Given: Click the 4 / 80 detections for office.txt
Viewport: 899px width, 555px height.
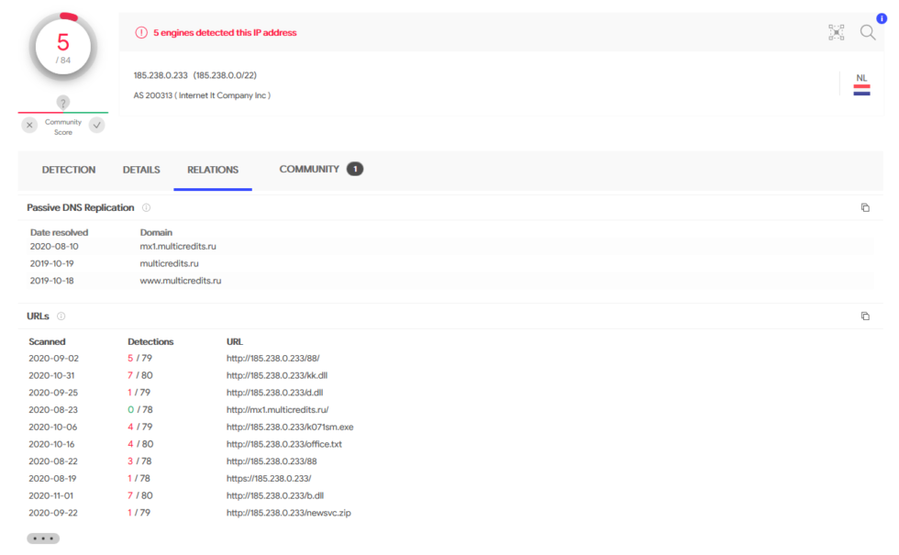Looking at the screenshot, I should (139, 444).
